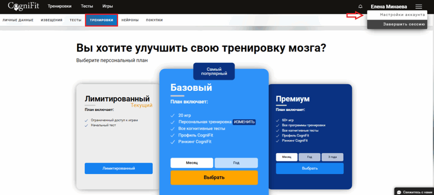Image resolution: width=434 pixels, height=195 pixels.
Task: Choose "Завершить сессию" in the dropdown
Action: pos(404,25)
